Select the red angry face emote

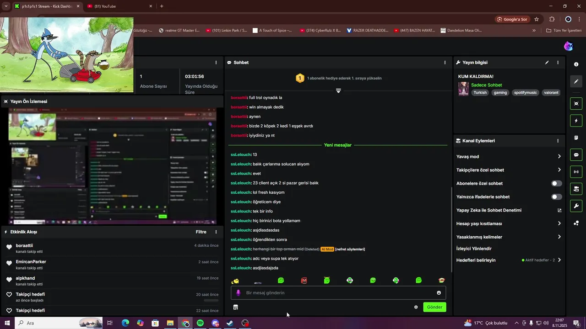[304, 281]
